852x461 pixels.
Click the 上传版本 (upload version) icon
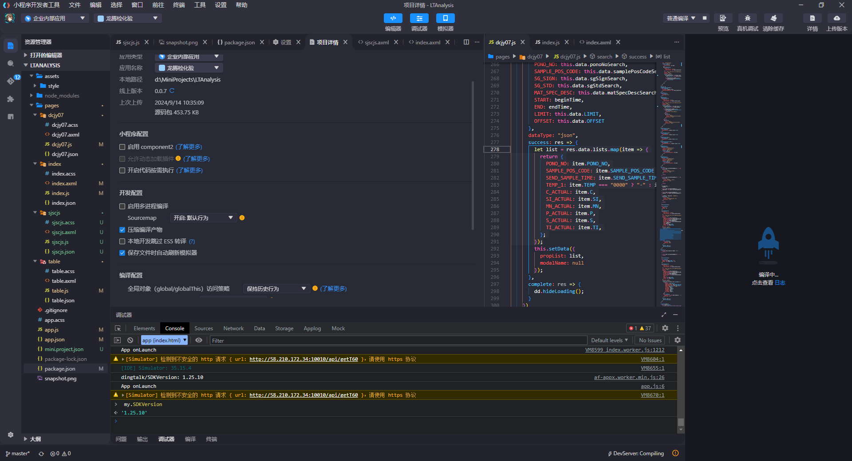click(x=837, y=18)
